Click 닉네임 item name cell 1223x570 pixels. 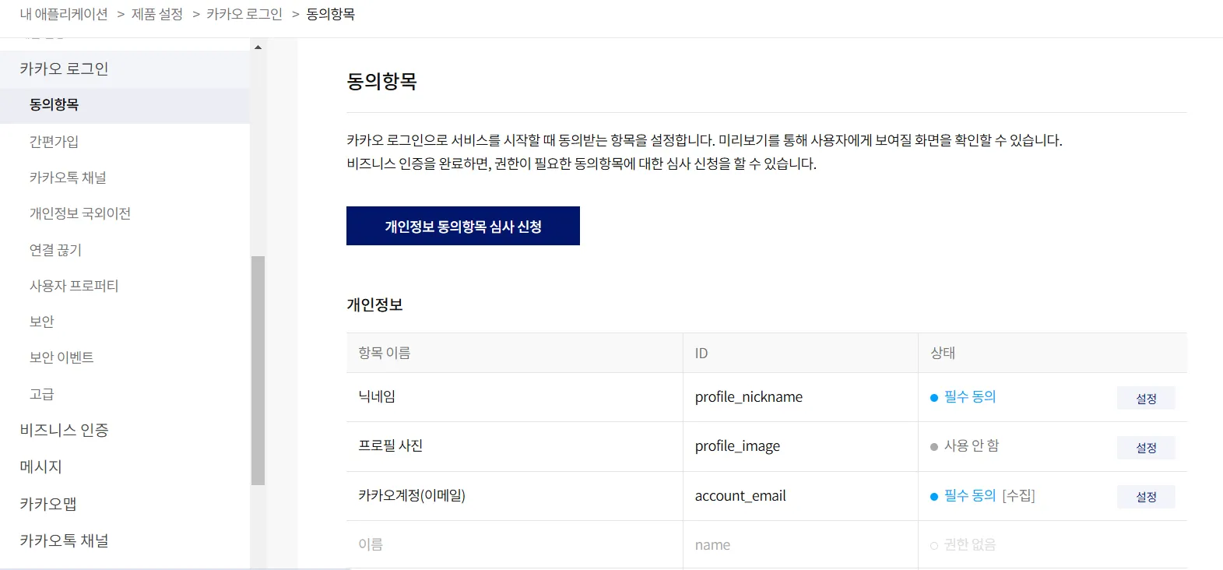[x=515, y=397]
